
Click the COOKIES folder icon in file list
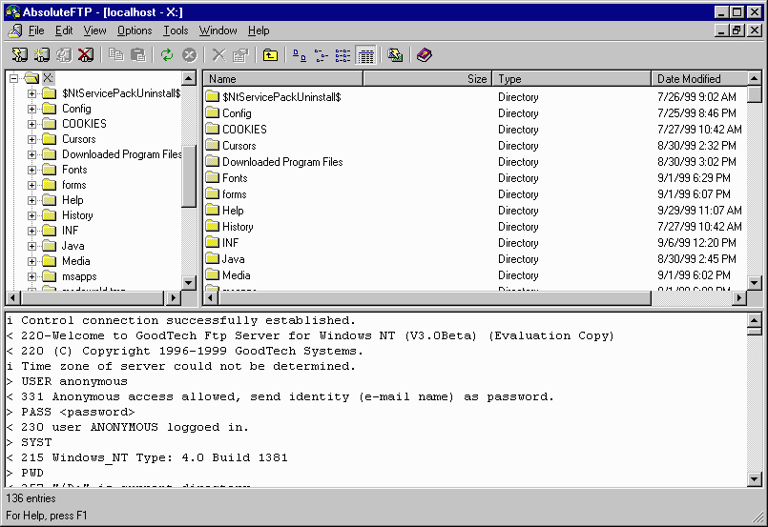pyautogui.click(x=212, y=130)
